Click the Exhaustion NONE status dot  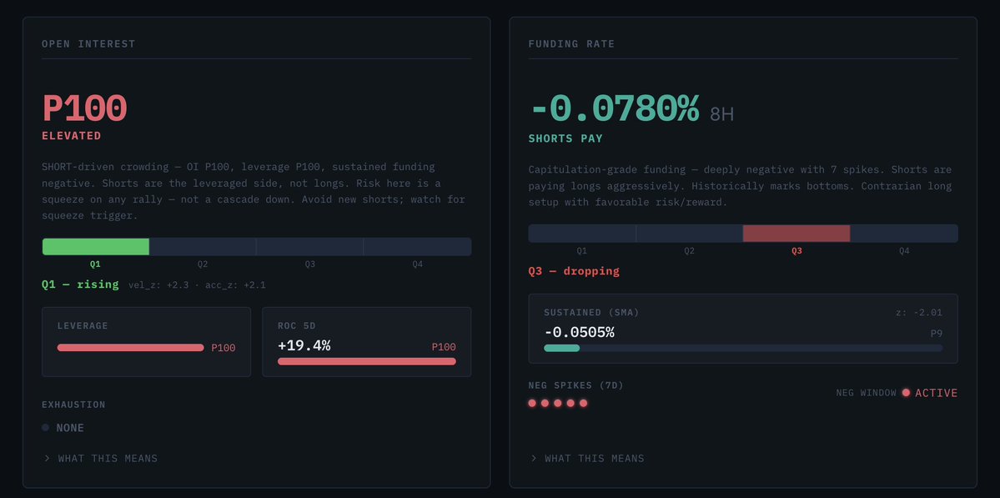click(46, 428)
